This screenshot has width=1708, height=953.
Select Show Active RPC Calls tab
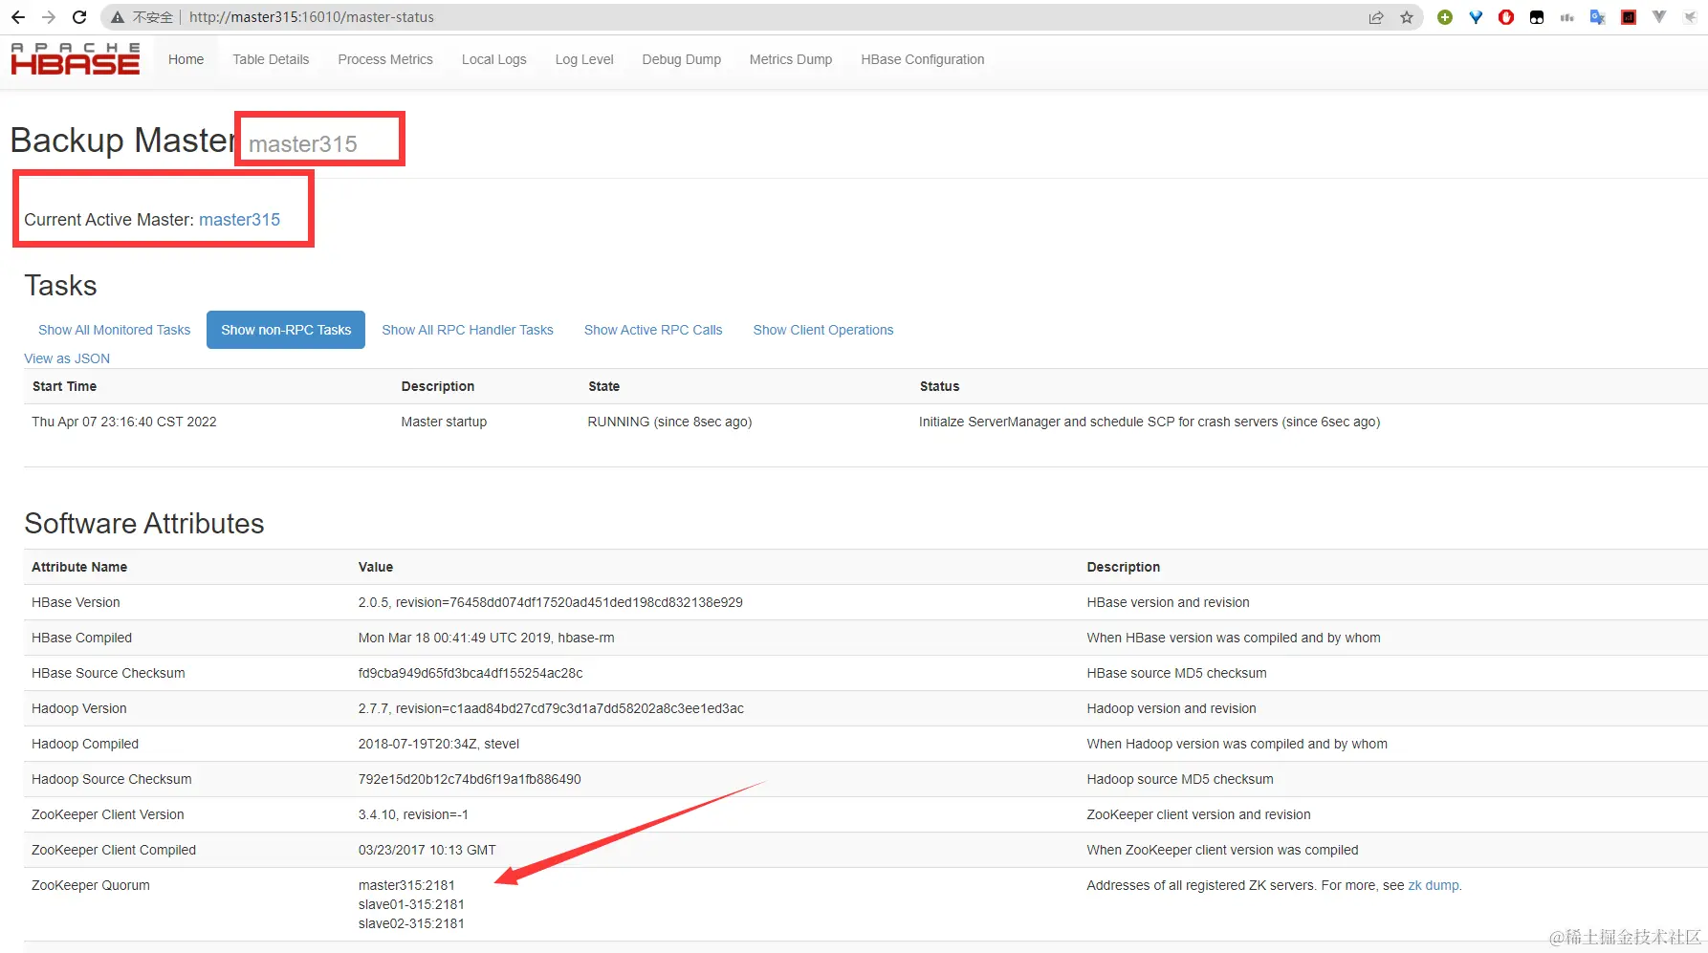[x=653, y=330]
